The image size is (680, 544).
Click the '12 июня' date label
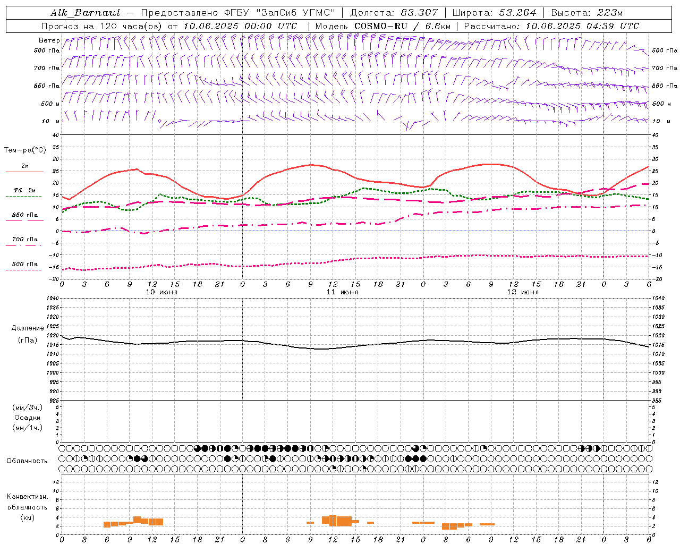click(x=523, y=292)
